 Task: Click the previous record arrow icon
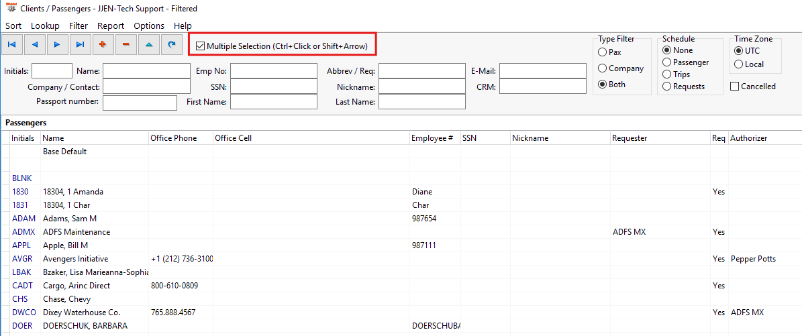tap(35, 44)
